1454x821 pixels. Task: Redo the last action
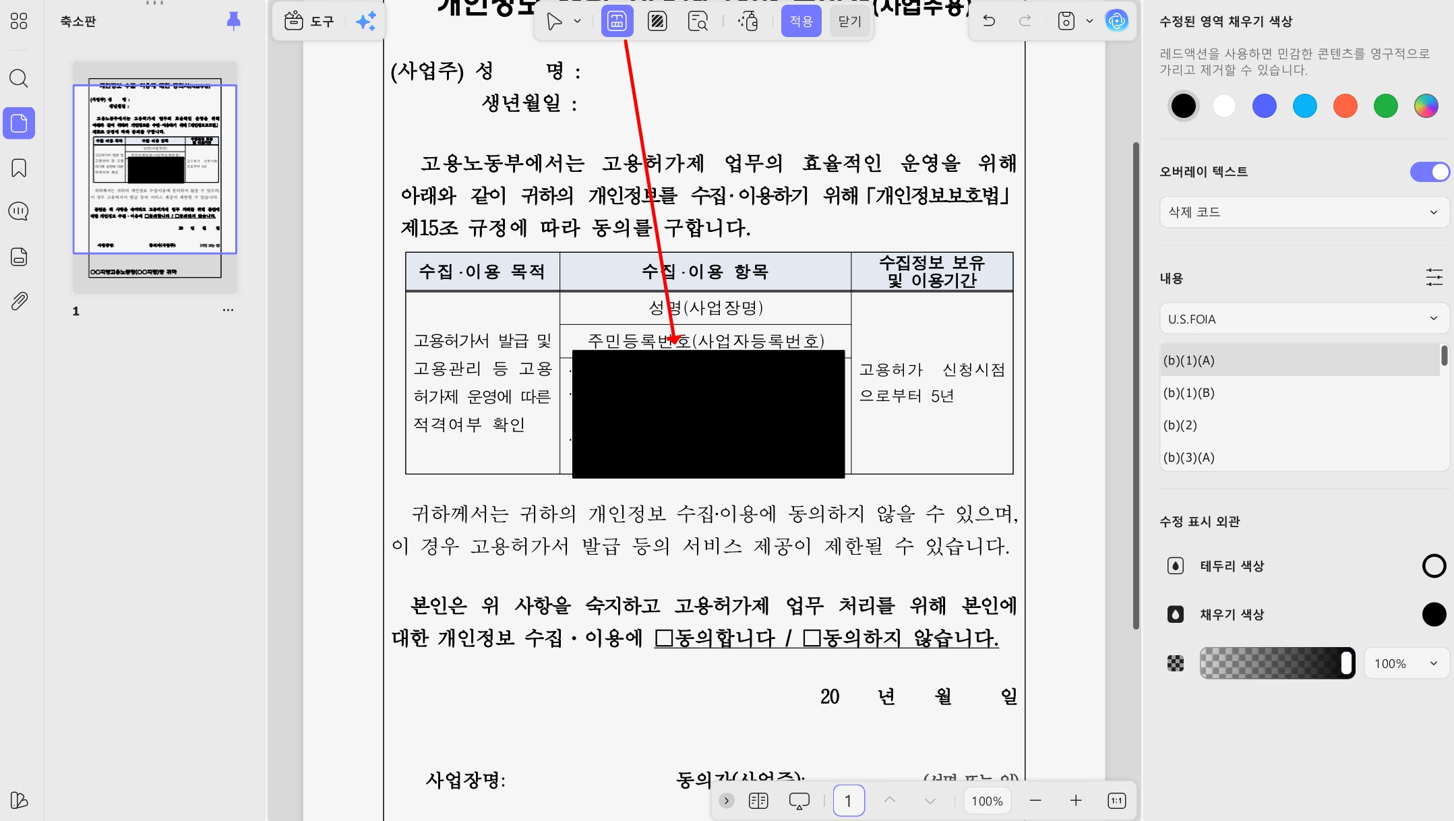[x=1025, y=21]
